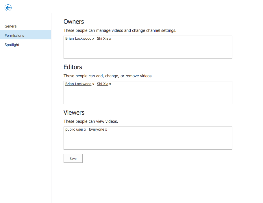This screenshot has height=203, width=263.
Task: Remove Shi Xia from Editors list
Action: [x=110, y=84]
